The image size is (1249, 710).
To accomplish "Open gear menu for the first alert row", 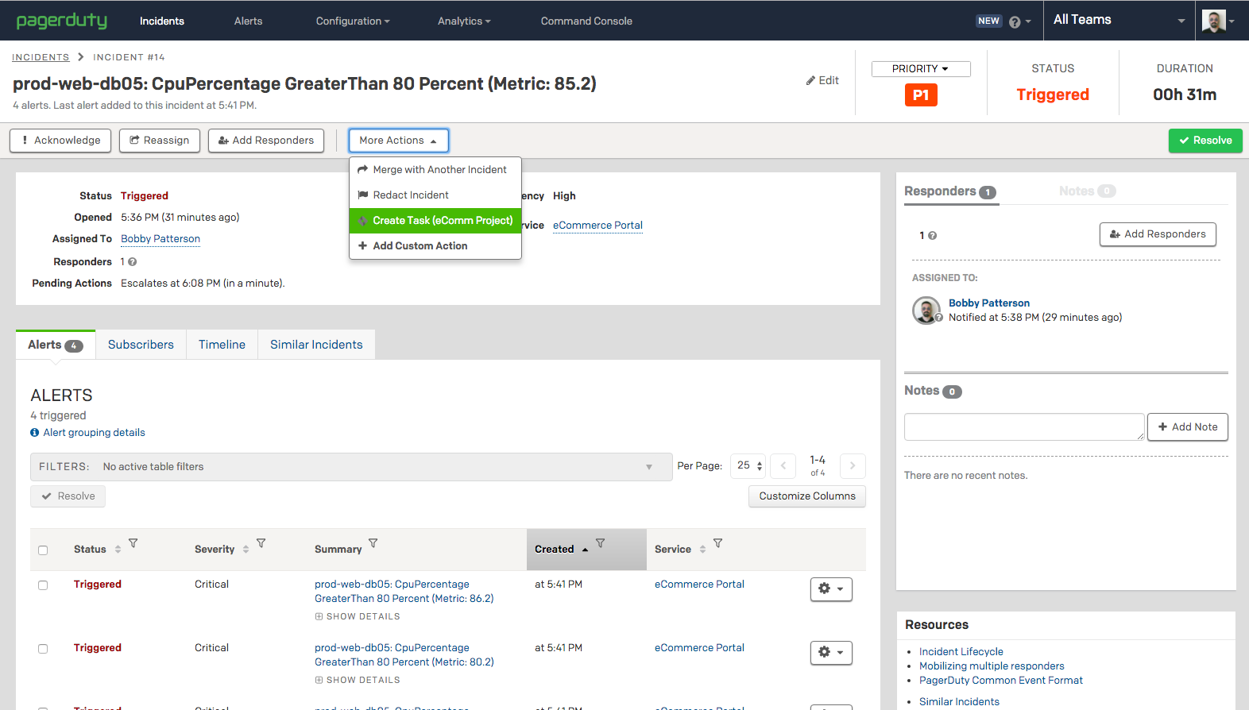I will coord(831,589).
